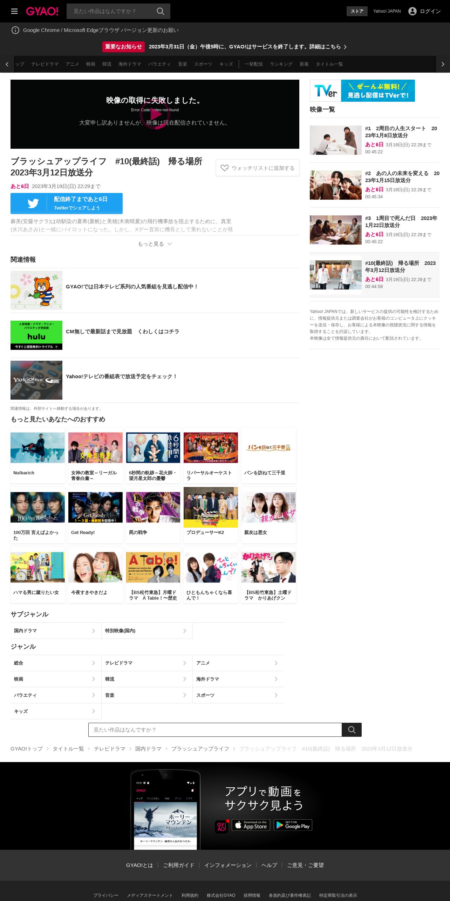Open the 韓流 genre row
The height and width of the screenshot is (901, 450).
point(147,679)
